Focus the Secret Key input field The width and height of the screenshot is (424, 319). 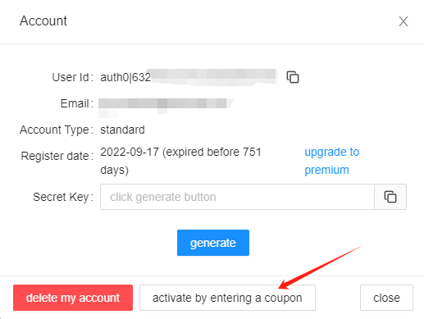pos(237,197)
